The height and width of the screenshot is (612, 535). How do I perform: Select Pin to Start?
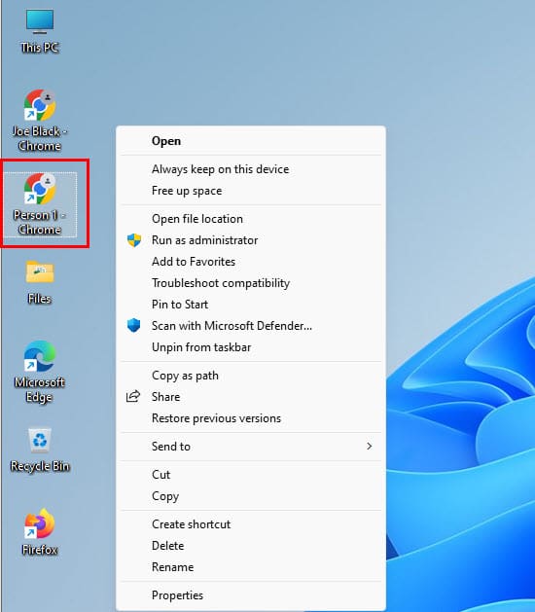[251, 304]
